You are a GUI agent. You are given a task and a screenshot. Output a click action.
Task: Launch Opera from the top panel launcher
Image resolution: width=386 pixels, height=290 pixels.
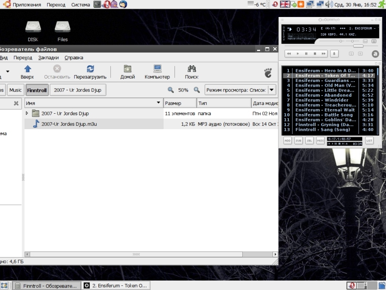click(106, 4)
